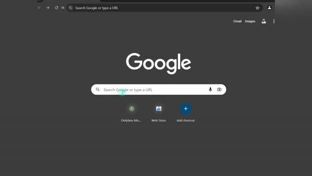This screenshot has width=312, height=176.
Task: Click the browser back arrow
Action: coord(39,8)
